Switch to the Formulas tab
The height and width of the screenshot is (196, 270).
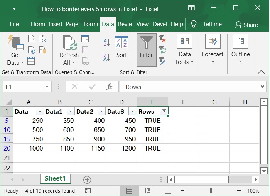click(91, 24)
